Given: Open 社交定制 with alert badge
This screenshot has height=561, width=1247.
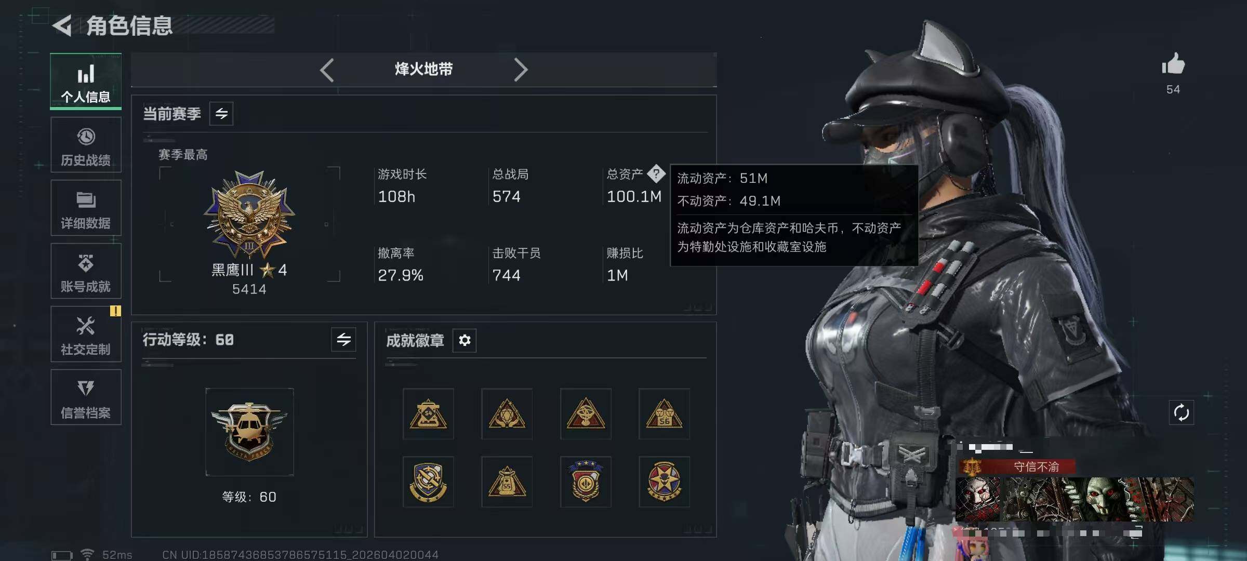Looking at the screenshot, I should click(x=86, y=334).
